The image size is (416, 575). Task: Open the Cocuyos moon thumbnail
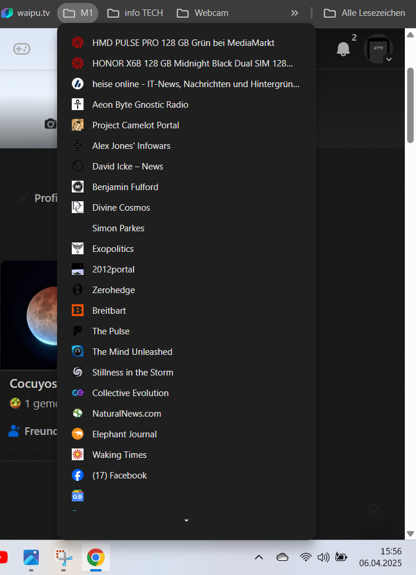(29, 315)
